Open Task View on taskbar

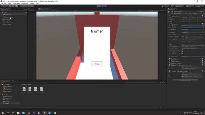click(13, 113)
